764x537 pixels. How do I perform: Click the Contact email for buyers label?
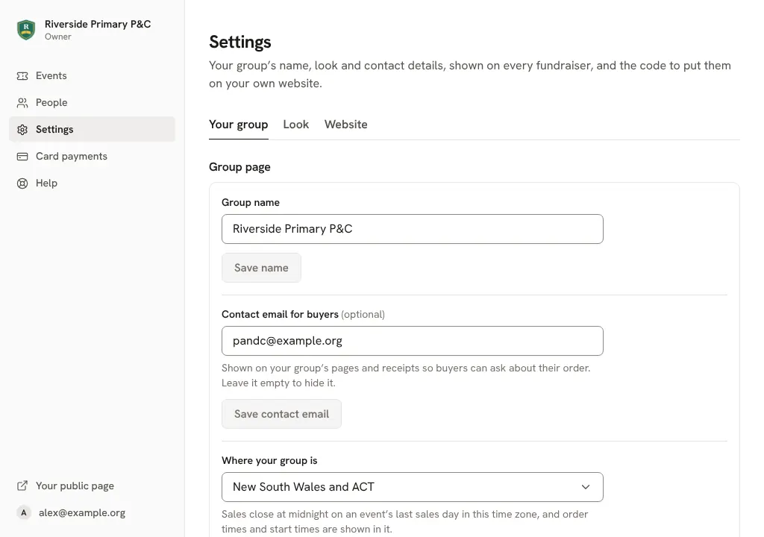coord(281,314)
